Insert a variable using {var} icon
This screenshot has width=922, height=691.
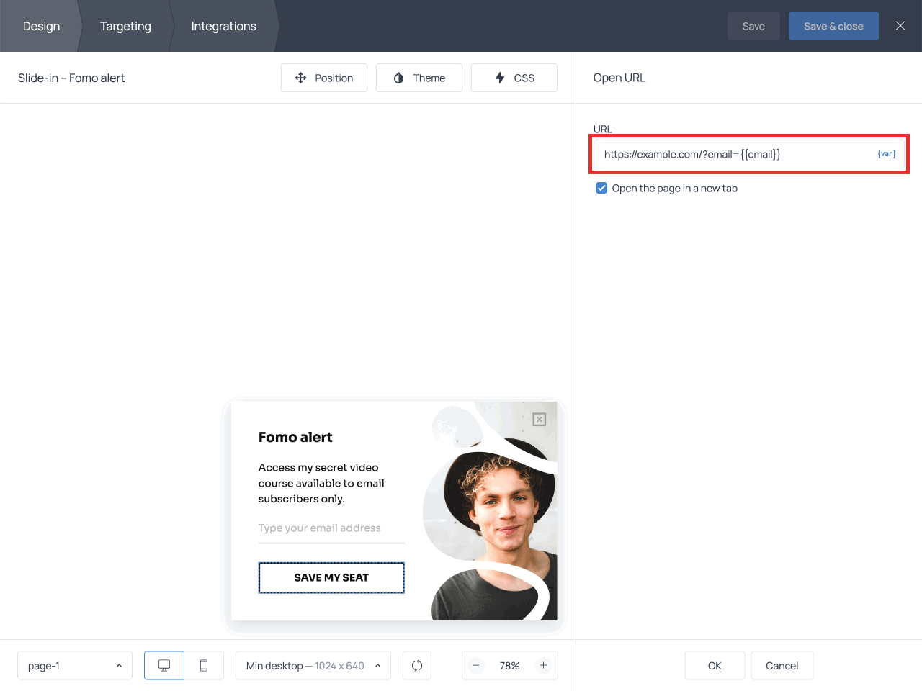[886, 154]
